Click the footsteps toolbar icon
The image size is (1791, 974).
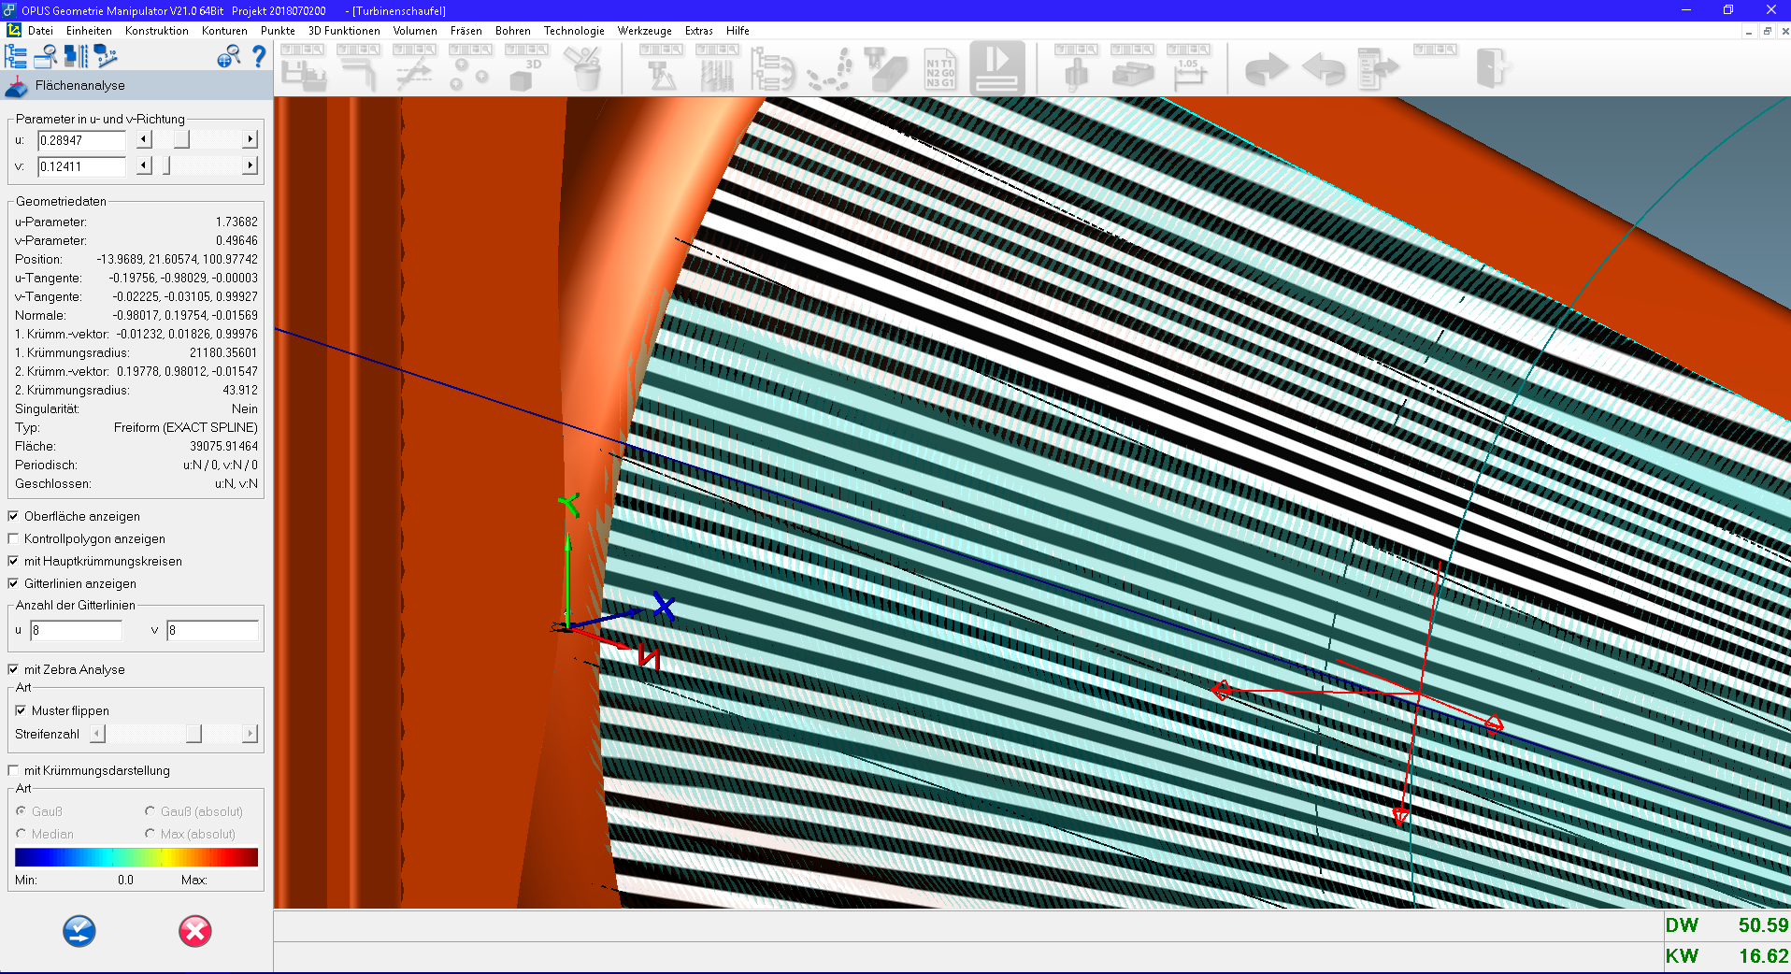click(x=830, y=68)
